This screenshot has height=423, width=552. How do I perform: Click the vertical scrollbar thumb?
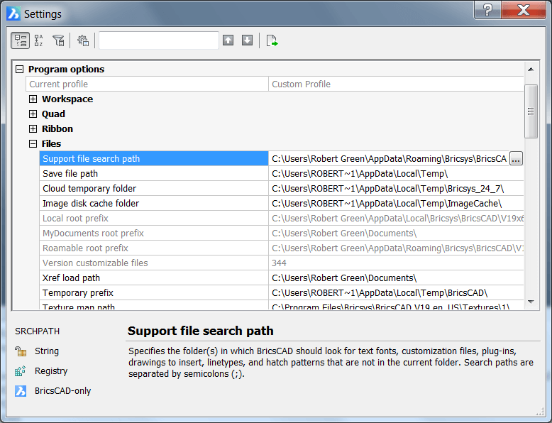[x=531, y=111]
